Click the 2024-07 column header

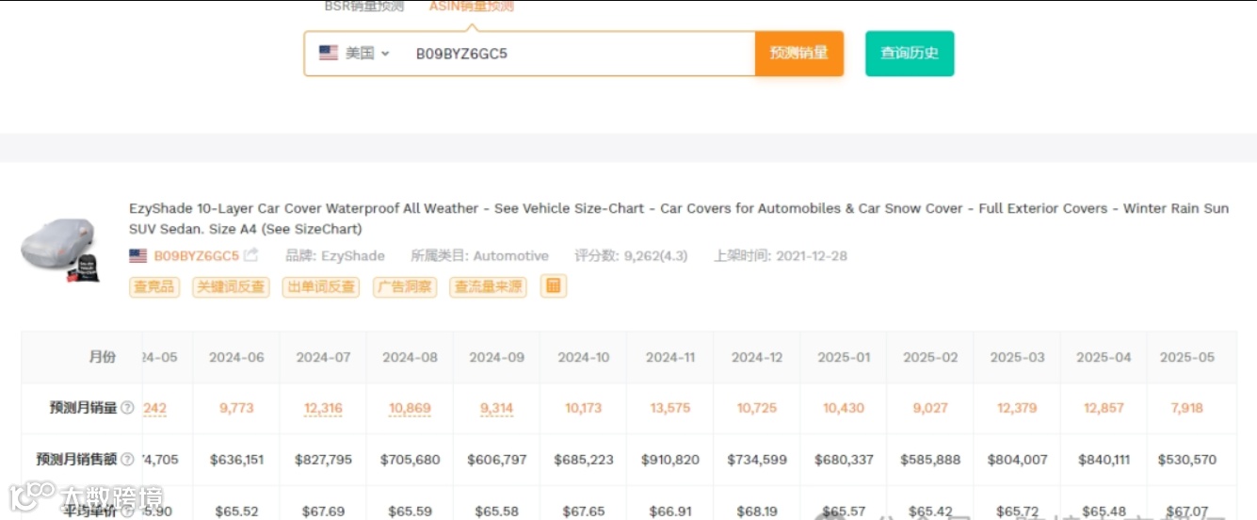323,357
